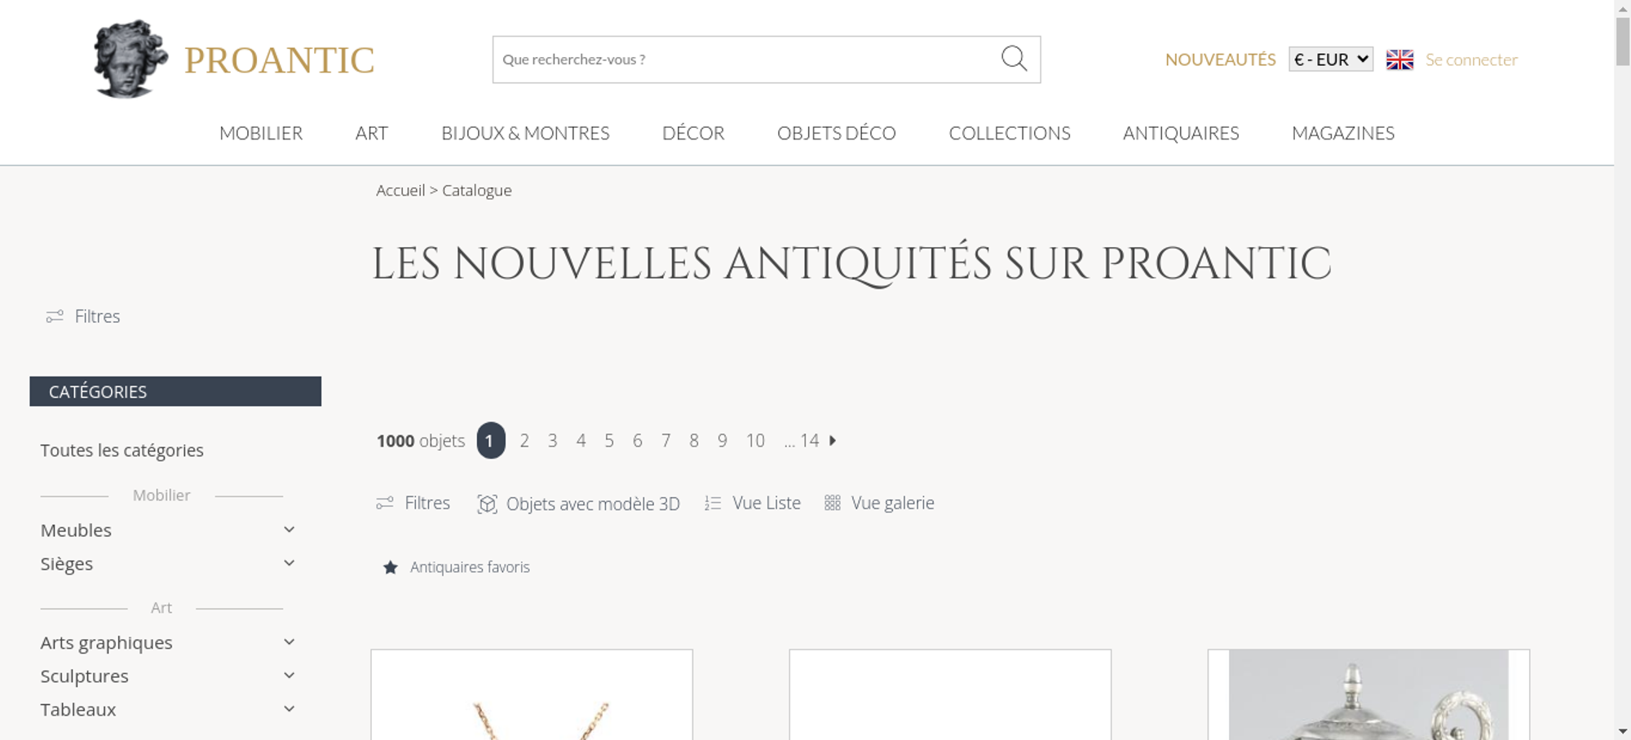Toggle Antiquaires favoris star filter

pos(391,567)
